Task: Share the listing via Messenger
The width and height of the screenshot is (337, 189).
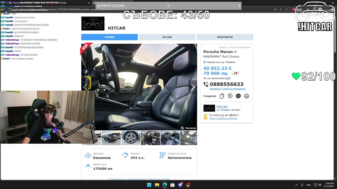Action: [x=238, y=96]
